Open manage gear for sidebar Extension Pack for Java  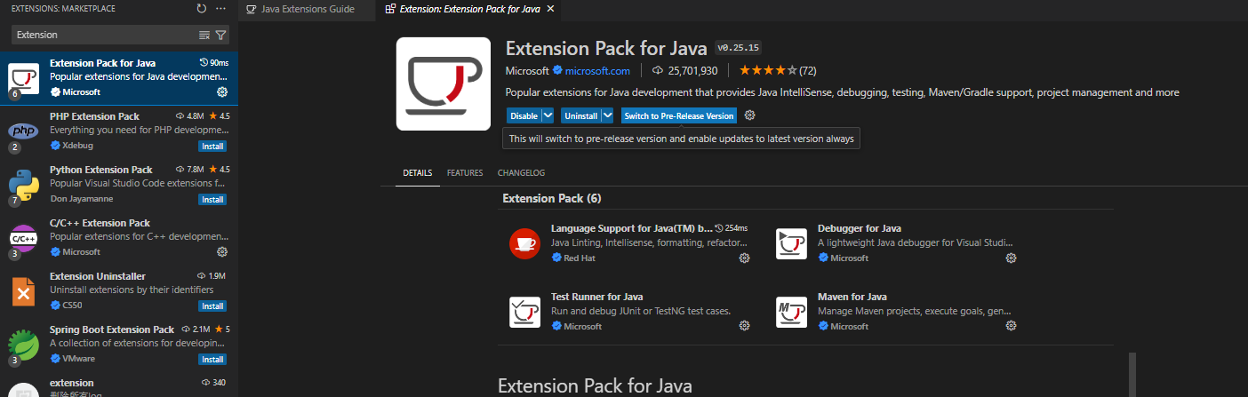[x=222, y=92]
